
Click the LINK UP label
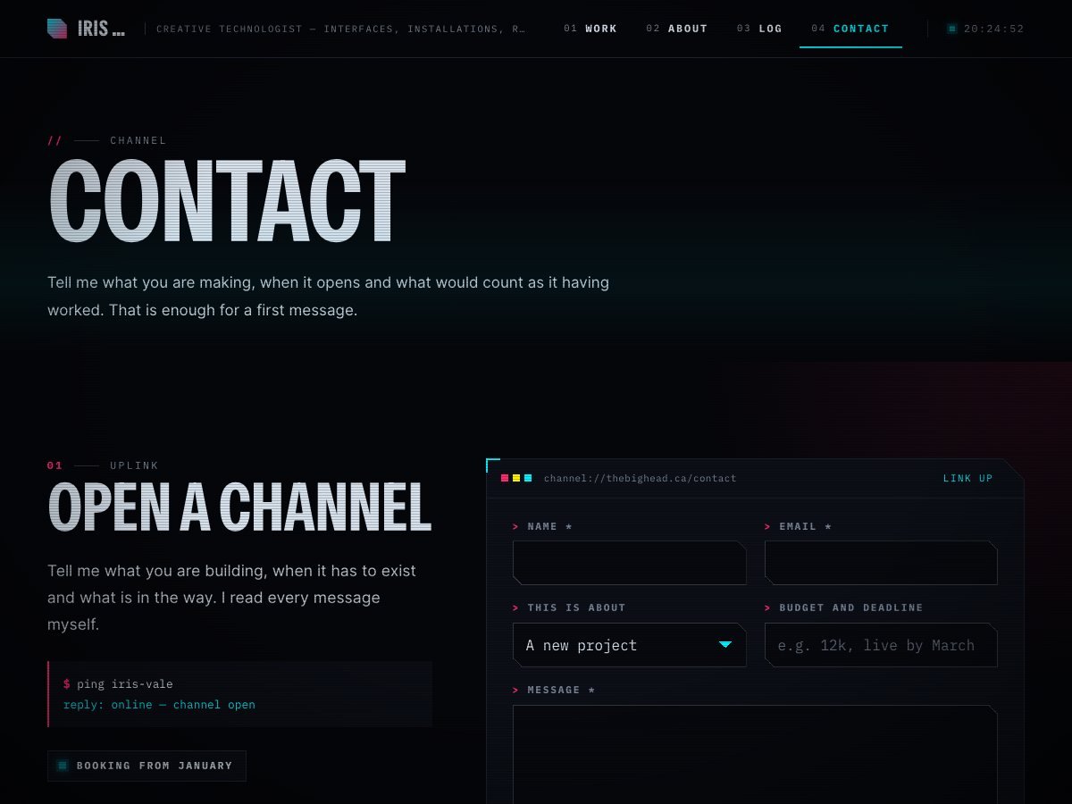tap(967, 478)
